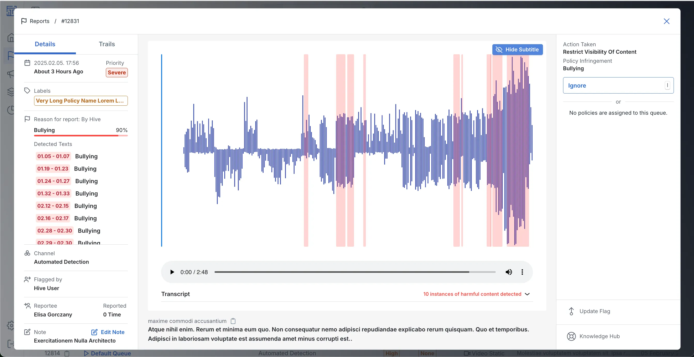The image size is (694, 357).
Task: Copy the maxime commodi accusantium text via clipboard icon
Action: [x=233, y=321]
